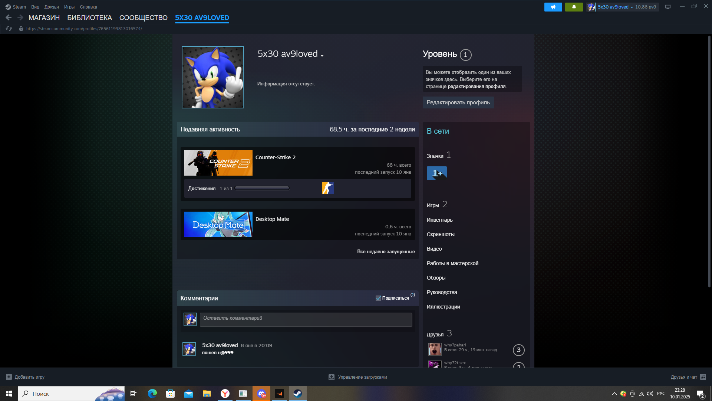Toggle the Подписаться checkbox in comments
The width and height of the screenshot is (712, 401).
click(x=378, y=298)
